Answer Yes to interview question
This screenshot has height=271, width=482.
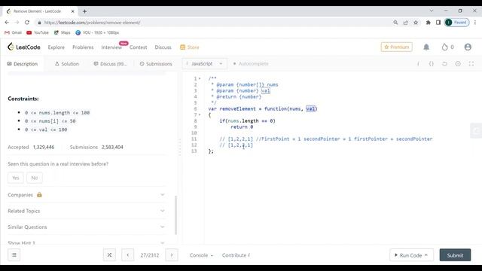(16, 178)
